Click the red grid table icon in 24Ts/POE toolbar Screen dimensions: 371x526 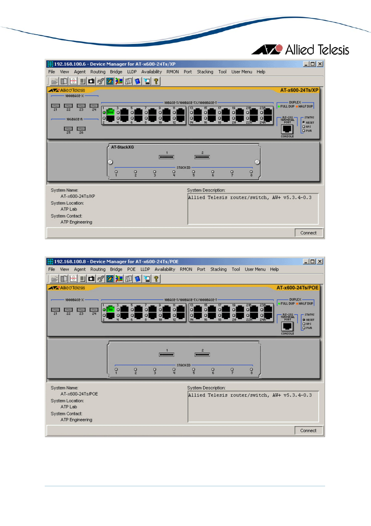point(73,279)
